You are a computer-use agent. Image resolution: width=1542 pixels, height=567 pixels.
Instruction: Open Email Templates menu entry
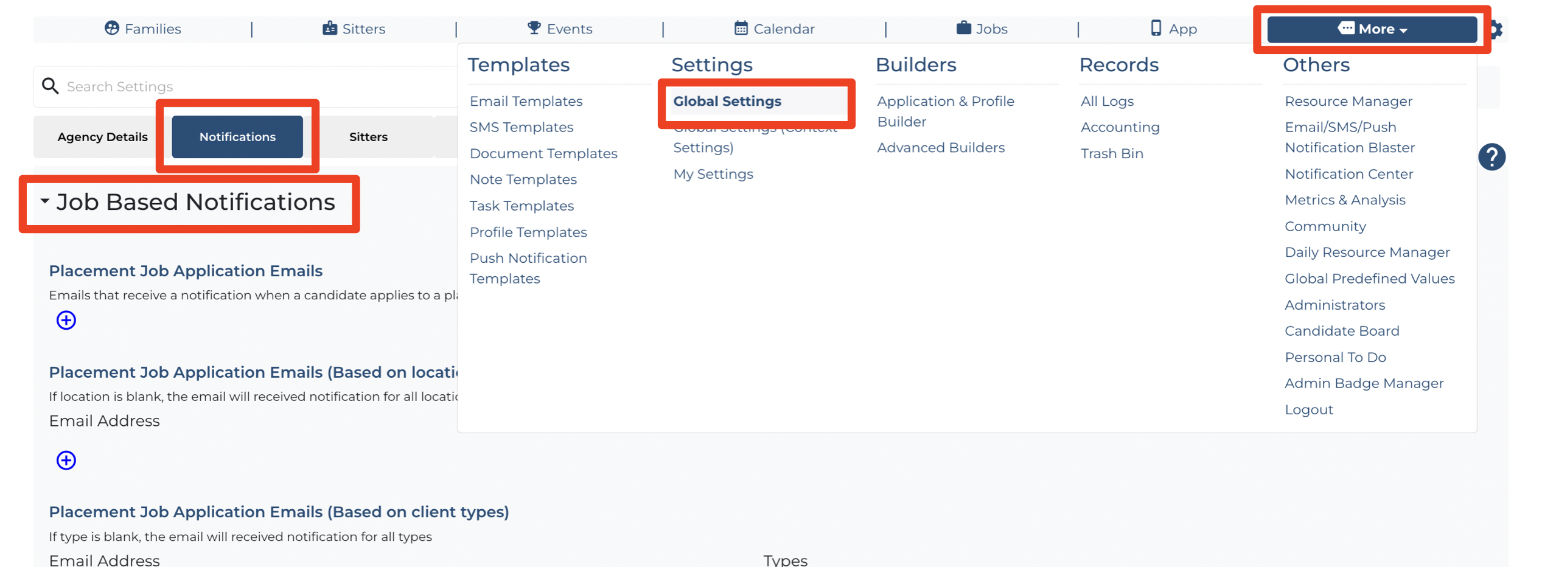point(526,101)
